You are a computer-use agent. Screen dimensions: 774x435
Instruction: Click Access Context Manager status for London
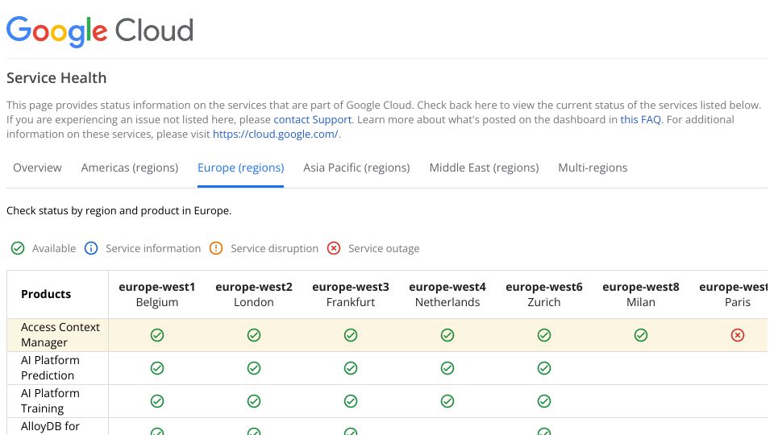tap(254, 335)
